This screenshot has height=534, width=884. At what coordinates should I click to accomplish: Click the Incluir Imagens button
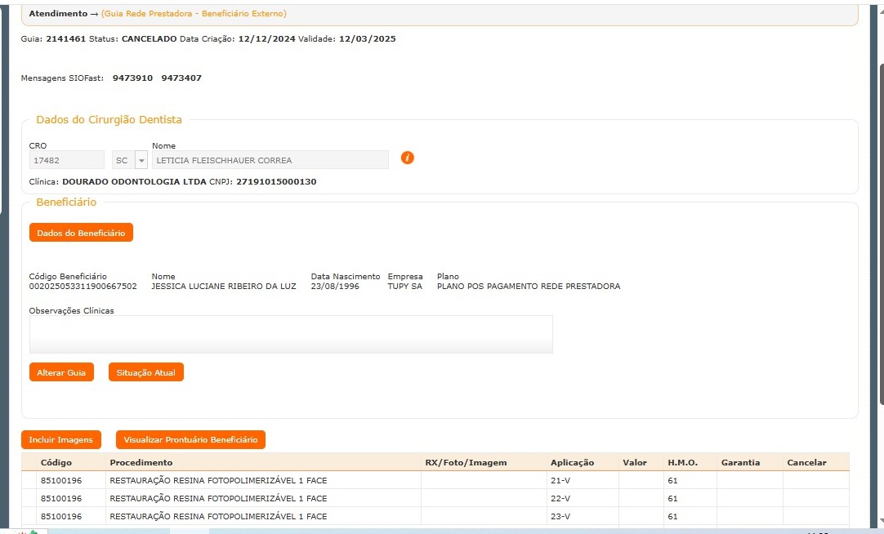tap(61, 440)
